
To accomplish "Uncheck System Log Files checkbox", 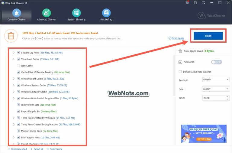I will [18, 53].
